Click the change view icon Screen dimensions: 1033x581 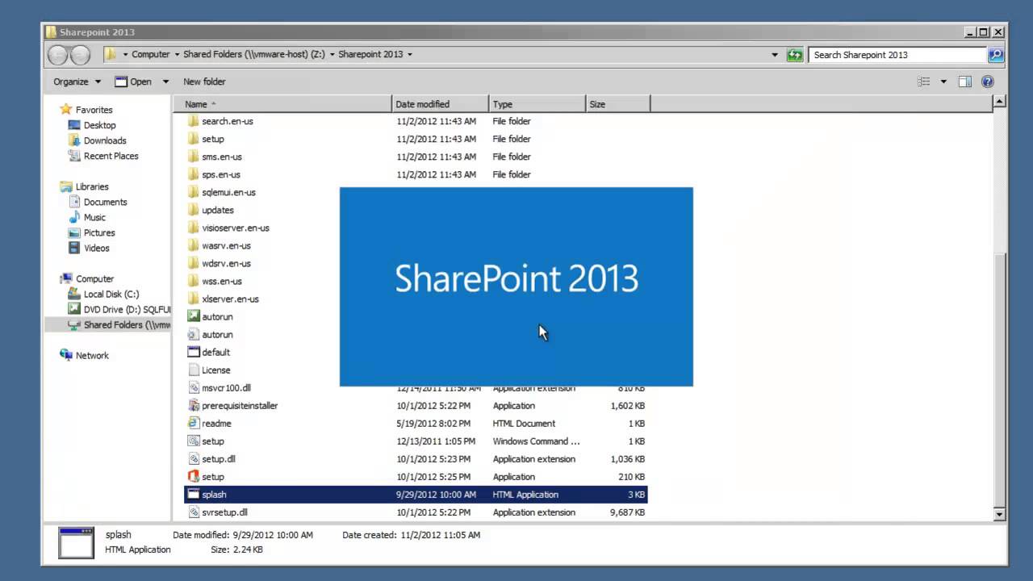point(924,82)
